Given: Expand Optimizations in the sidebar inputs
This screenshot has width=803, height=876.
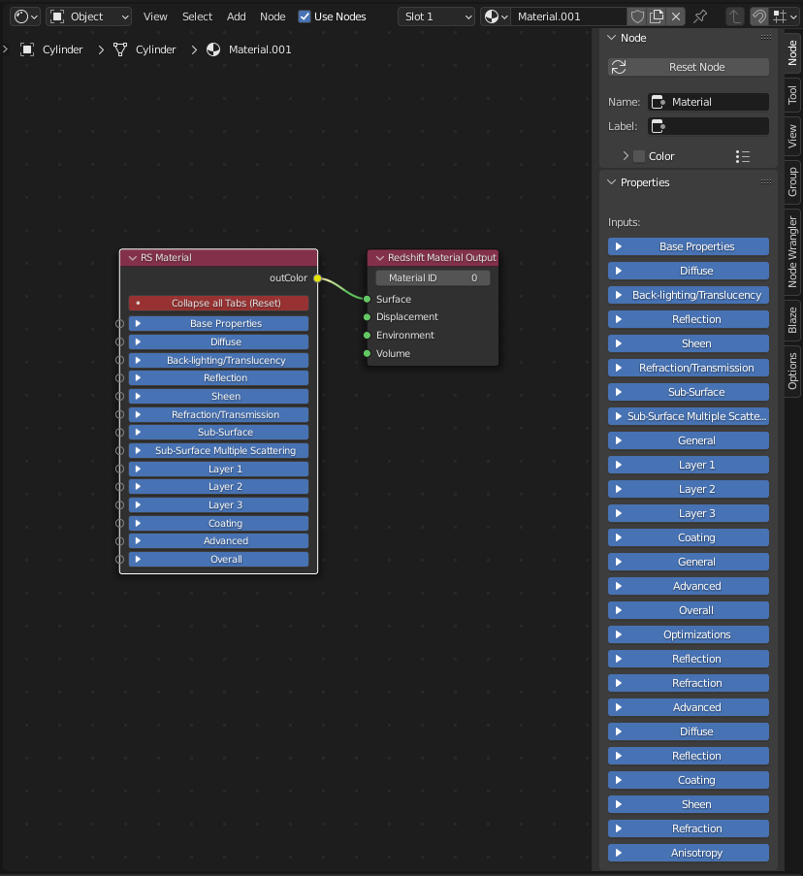Looking at the screenshot, I should (x=689, y=634).
